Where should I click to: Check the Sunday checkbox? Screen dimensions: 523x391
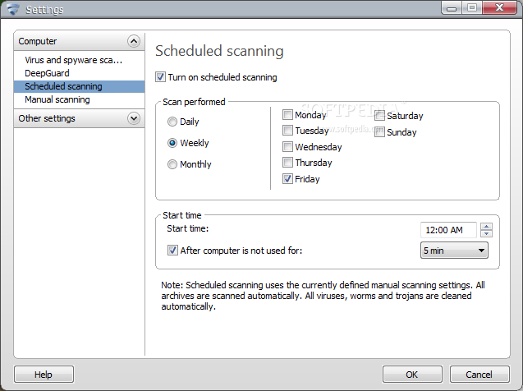click(x=379, y=132)
